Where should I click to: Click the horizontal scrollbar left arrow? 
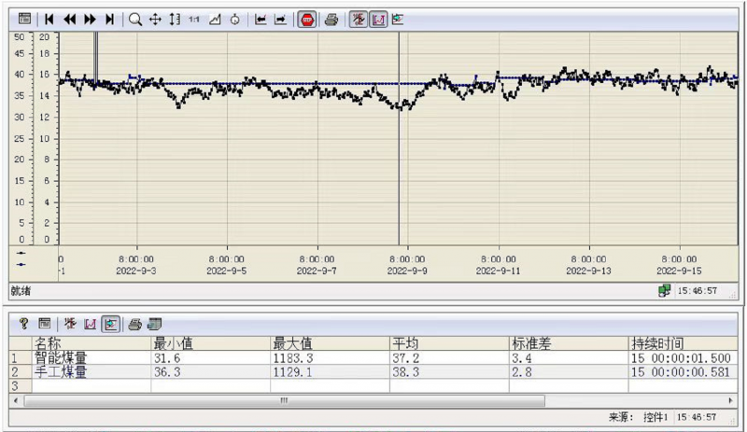tap(15, 400)
